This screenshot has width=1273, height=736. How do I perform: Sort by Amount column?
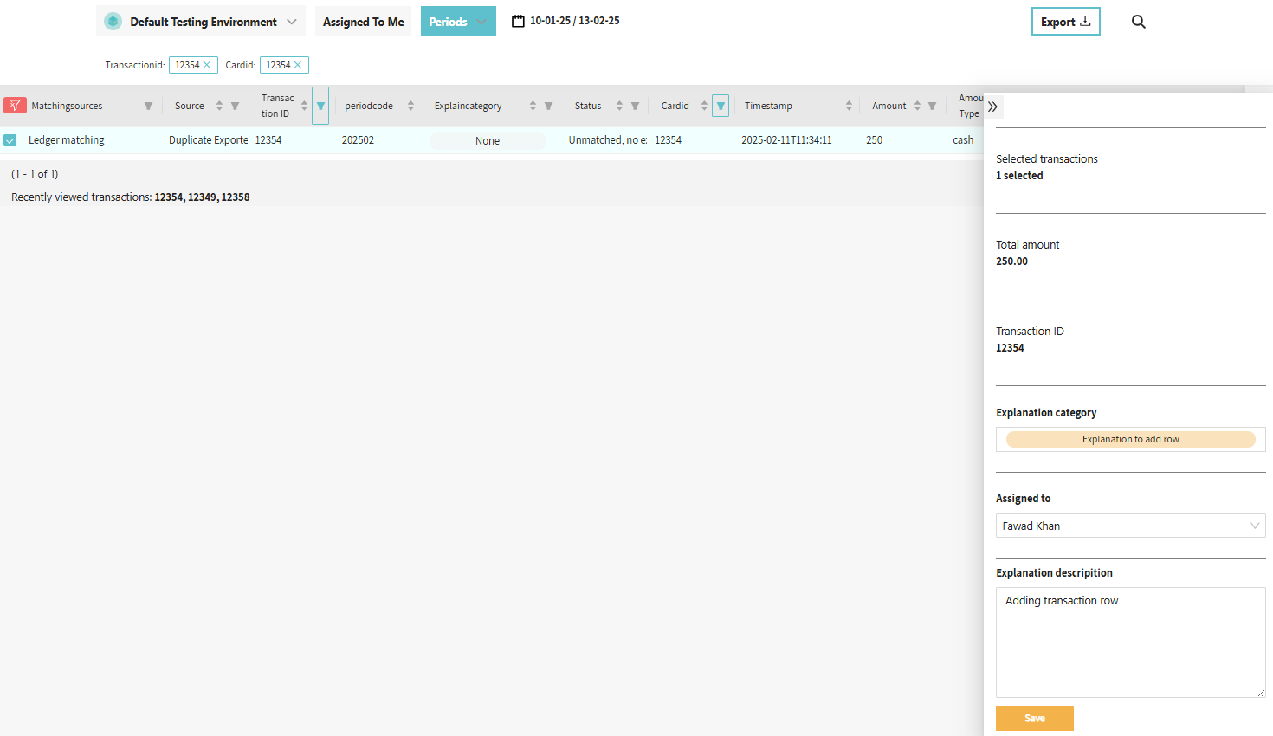(917, 106)
